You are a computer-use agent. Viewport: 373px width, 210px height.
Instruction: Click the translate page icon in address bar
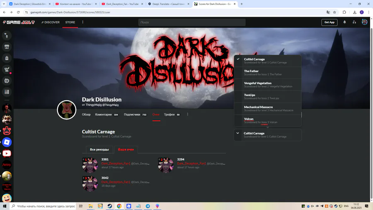(328, 12)
